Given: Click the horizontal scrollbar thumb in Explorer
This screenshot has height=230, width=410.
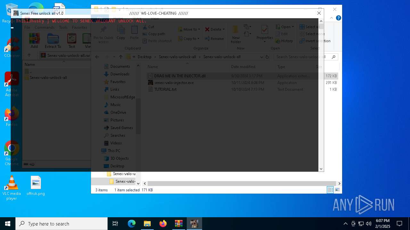Looking at the screenshot, I should pyautogui.click(x=242, y=183).
